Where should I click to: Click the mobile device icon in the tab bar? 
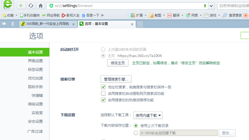click(13, 24)
